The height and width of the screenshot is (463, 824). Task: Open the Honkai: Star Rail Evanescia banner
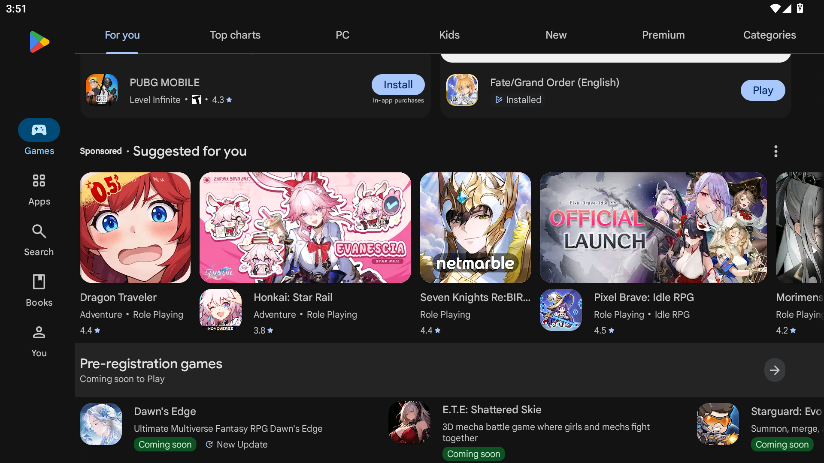point(305,228)
